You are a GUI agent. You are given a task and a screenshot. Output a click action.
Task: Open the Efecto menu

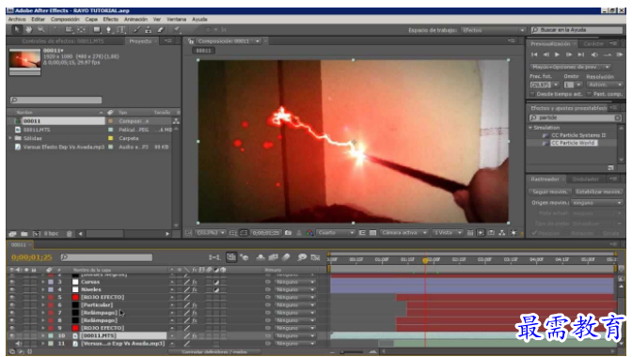[x=110, y=20]
